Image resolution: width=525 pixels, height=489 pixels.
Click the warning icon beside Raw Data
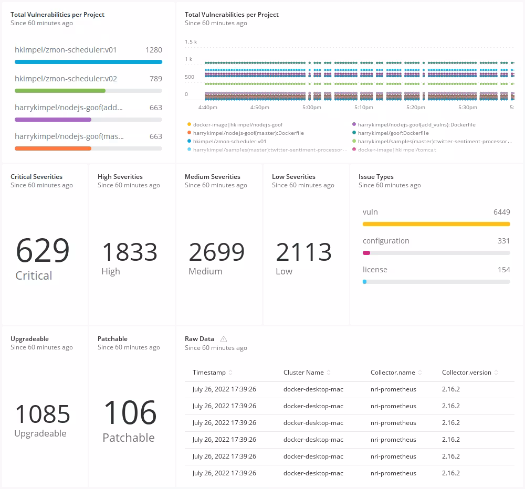click(223, 339)
